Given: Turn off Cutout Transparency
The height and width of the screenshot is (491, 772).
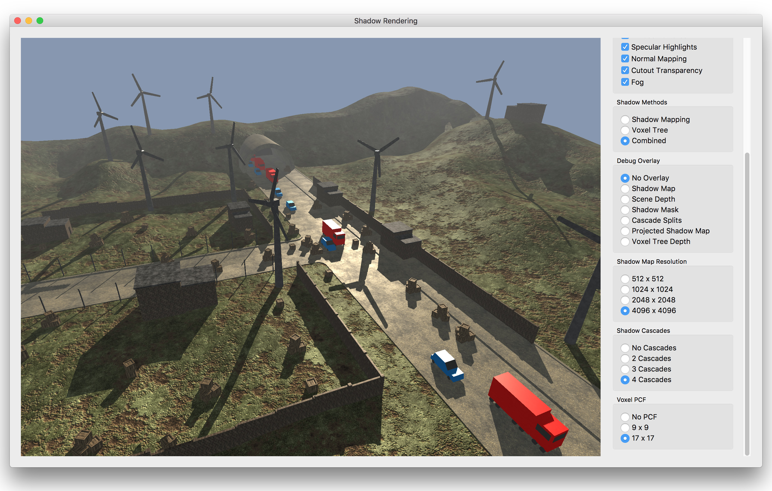Looking at the screenshot, I should click(625, 70).
